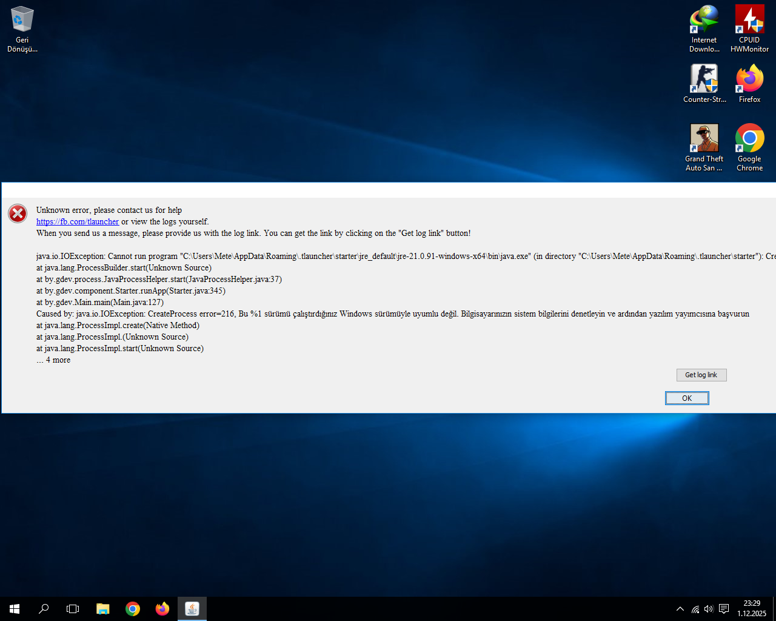Viewport: 776px width, 621px height.
Task: Click the "Starter.java:345" stack line
Action: [x=131, y=291]
